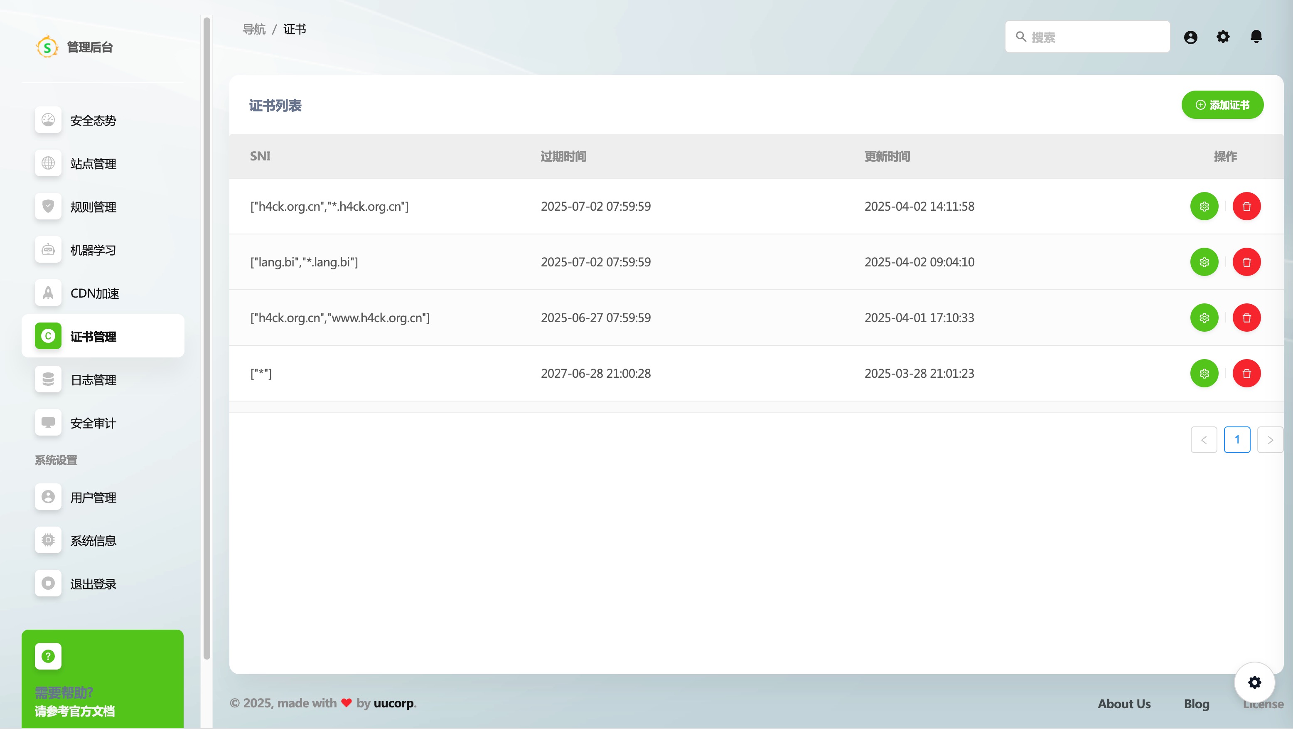Screen dimensions: 1293x729
Task: Open 站点管理 site management menu
Action: point(93,164)
